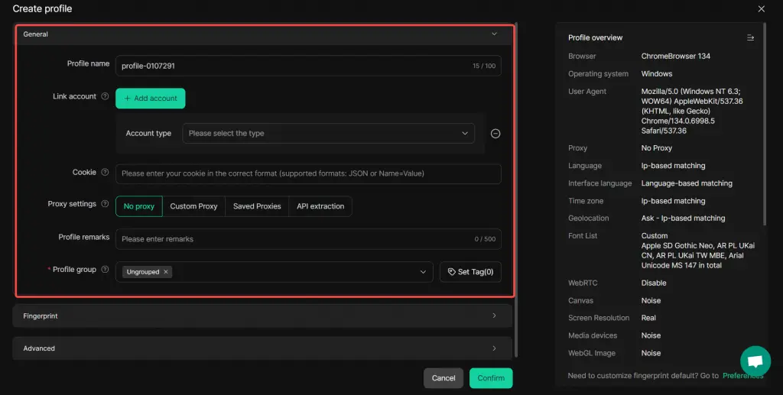This screenshot has height=395, width=783.
Task: Expand the Advanced section
Action: (262, 348)
